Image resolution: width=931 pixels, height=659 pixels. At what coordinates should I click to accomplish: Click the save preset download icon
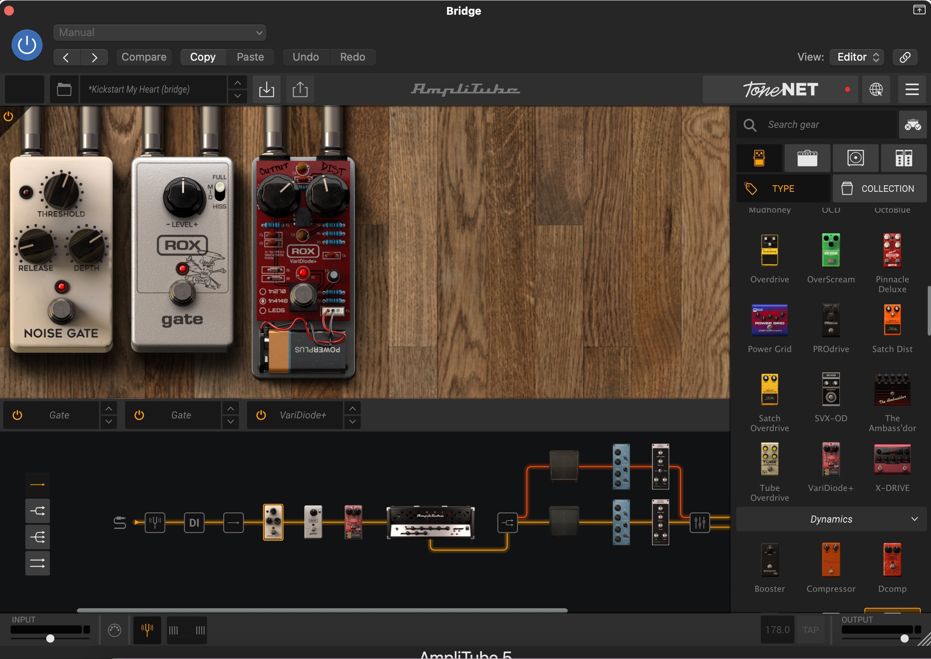[267, 89]
